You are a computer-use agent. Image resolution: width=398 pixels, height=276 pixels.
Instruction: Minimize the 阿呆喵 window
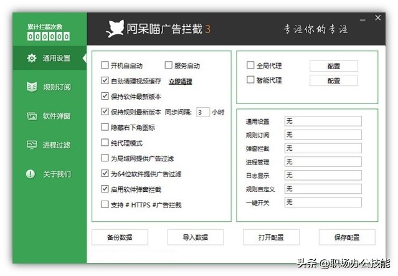pos(362,19)
